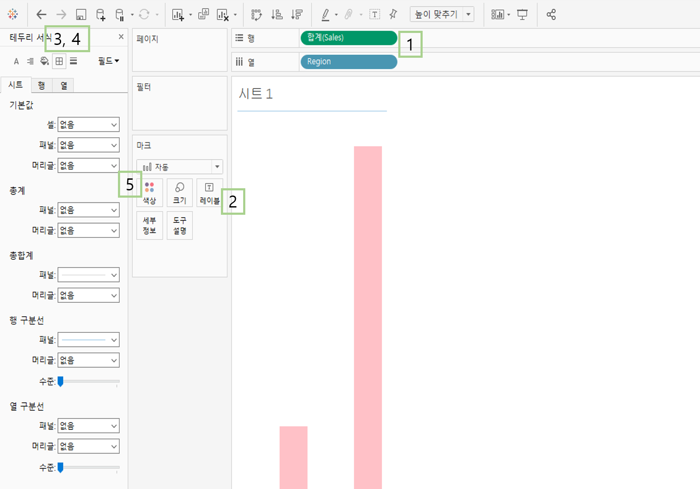Open the clear sheet dropdown arrow

[x=235, y=15]
